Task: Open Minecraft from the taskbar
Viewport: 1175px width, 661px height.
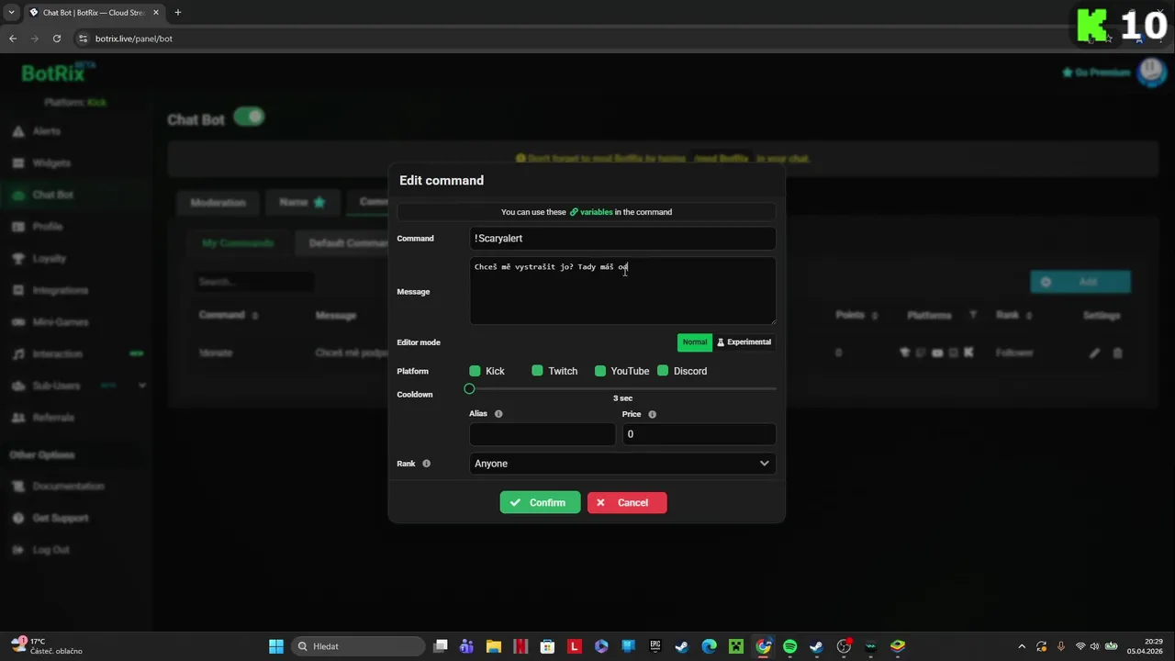Action: pyautogui.click(x=735, y=646)
